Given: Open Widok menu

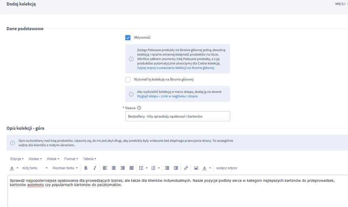Looking at the screenshot, I should [x=53, y=159].
